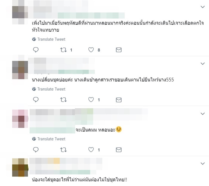Retweet the first tweet with 1 retweet

pos(63,50)
